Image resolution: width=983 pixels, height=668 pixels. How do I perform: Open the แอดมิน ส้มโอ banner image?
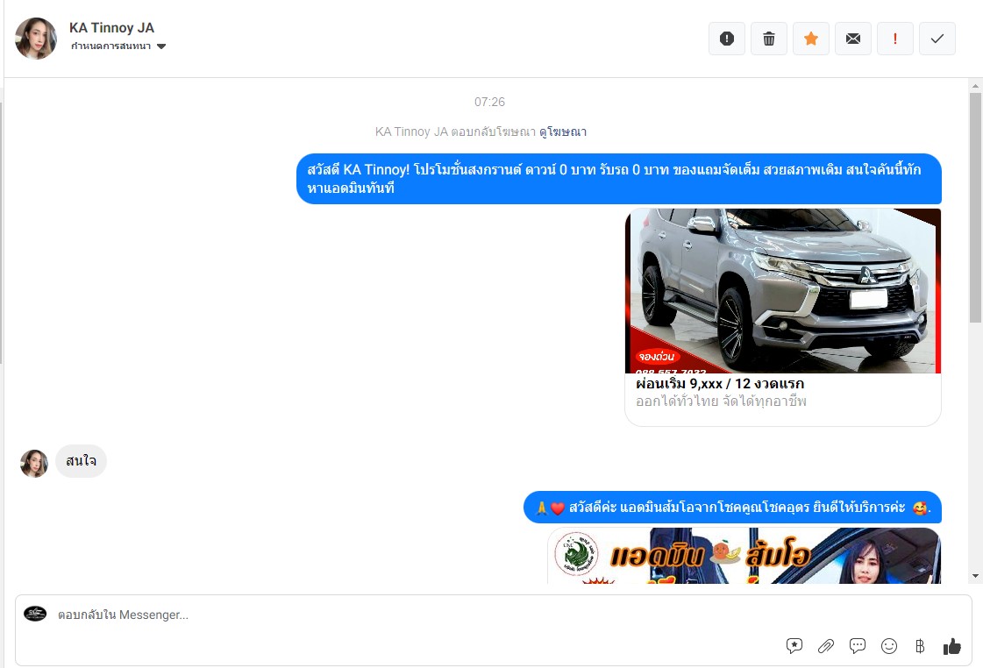click(x=744, y=556)
